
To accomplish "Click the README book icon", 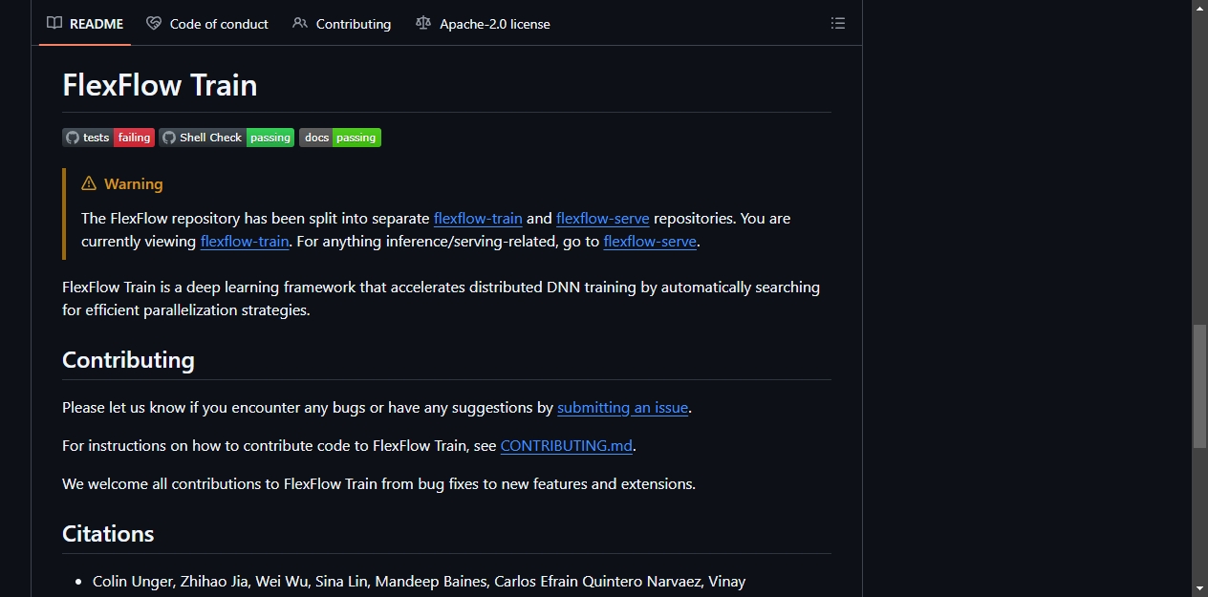I will 54,23.
